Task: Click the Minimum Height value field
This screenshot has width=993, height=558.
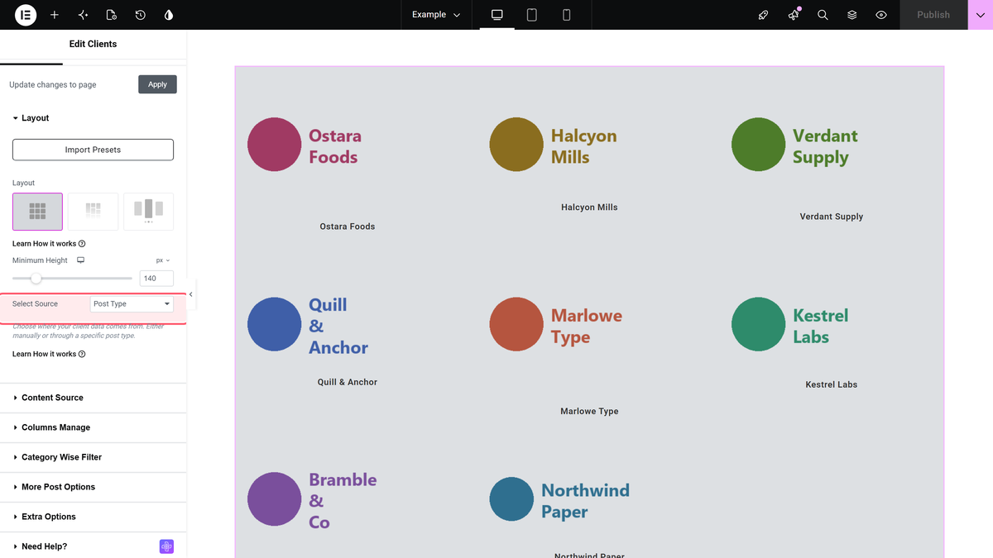Action: tap(156, 279)
